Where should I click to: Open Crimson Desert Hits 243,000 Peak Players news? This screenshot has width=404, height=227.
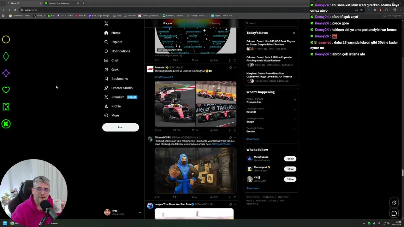click(x=271, y=43)
